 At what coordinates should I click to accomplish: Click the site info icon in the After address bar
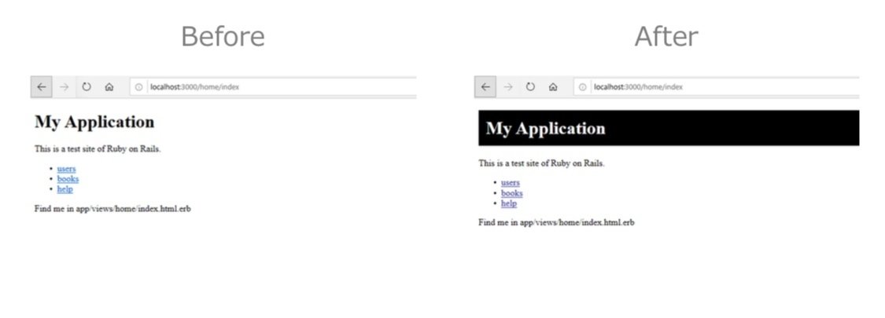[x=582, y=87]
